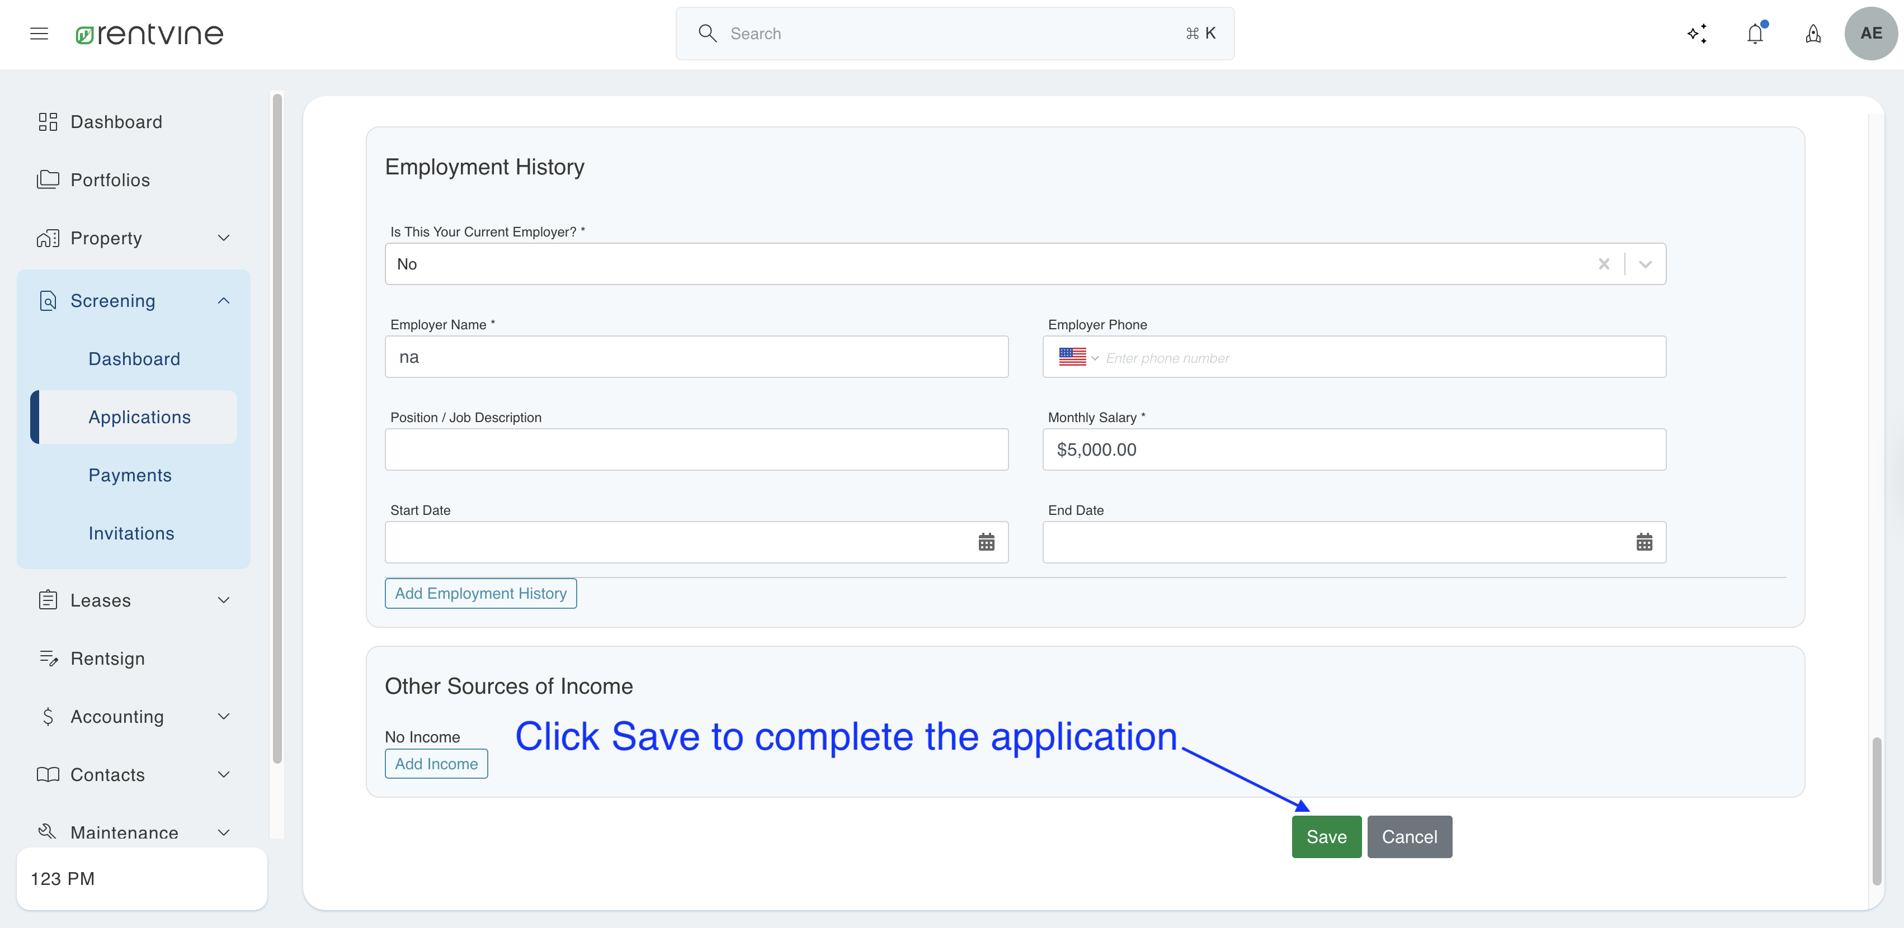Open the phone country flag selector

click(1079, 358)
